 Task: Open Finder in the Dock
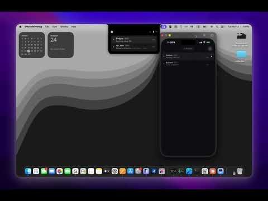coord(28,171)
